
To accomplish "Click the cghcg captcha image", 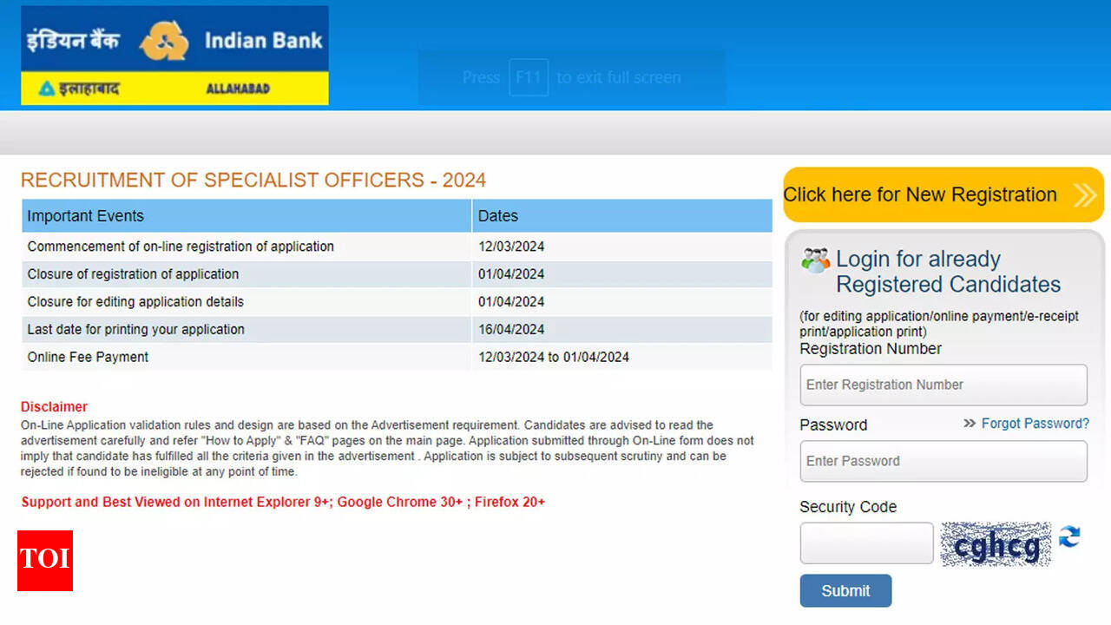I will pos(996,544).
